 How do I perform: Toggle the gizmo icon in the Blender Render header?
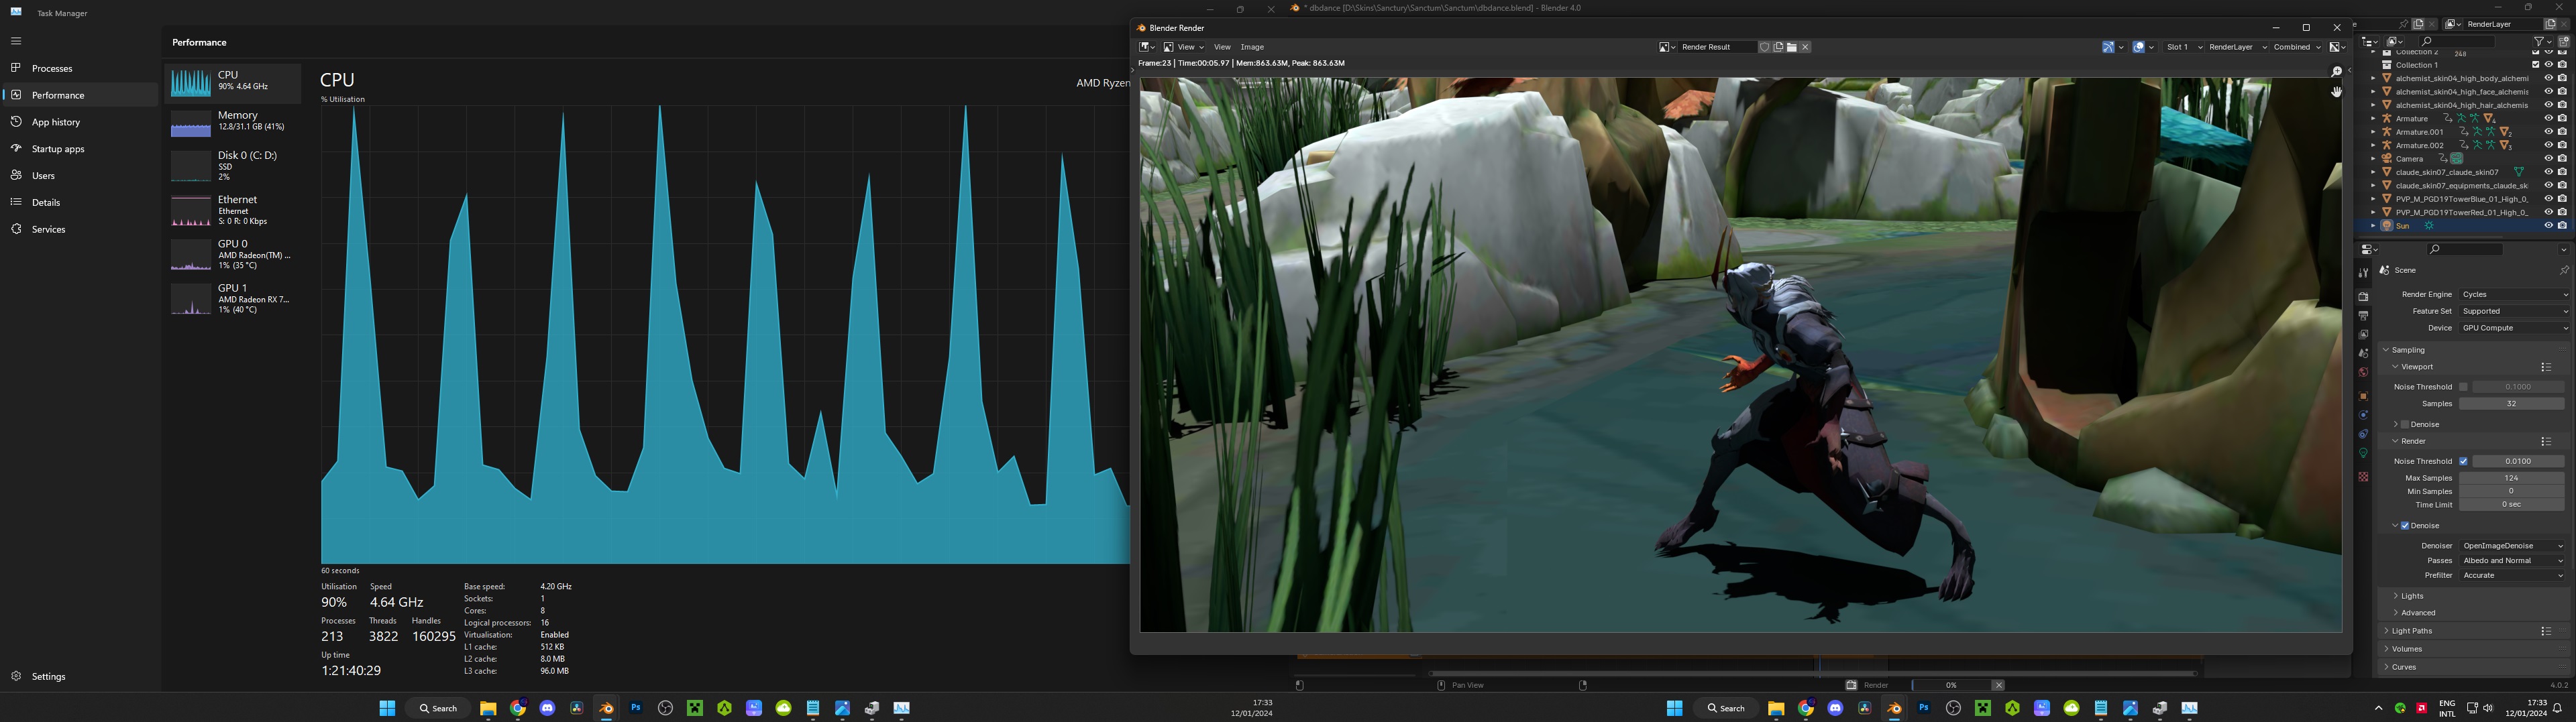click(x=2108, y=47)
